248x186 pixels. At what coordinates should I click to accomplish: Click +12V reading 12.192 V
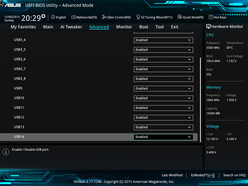pyautogui.click(x=212, y=139)
